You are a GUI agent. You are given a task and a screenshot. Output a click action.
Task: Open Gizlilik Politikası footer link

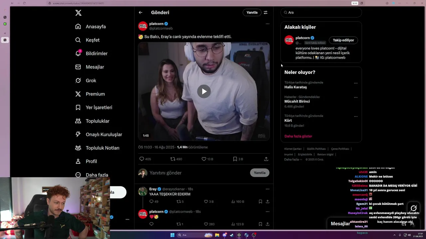coord(316,149)
